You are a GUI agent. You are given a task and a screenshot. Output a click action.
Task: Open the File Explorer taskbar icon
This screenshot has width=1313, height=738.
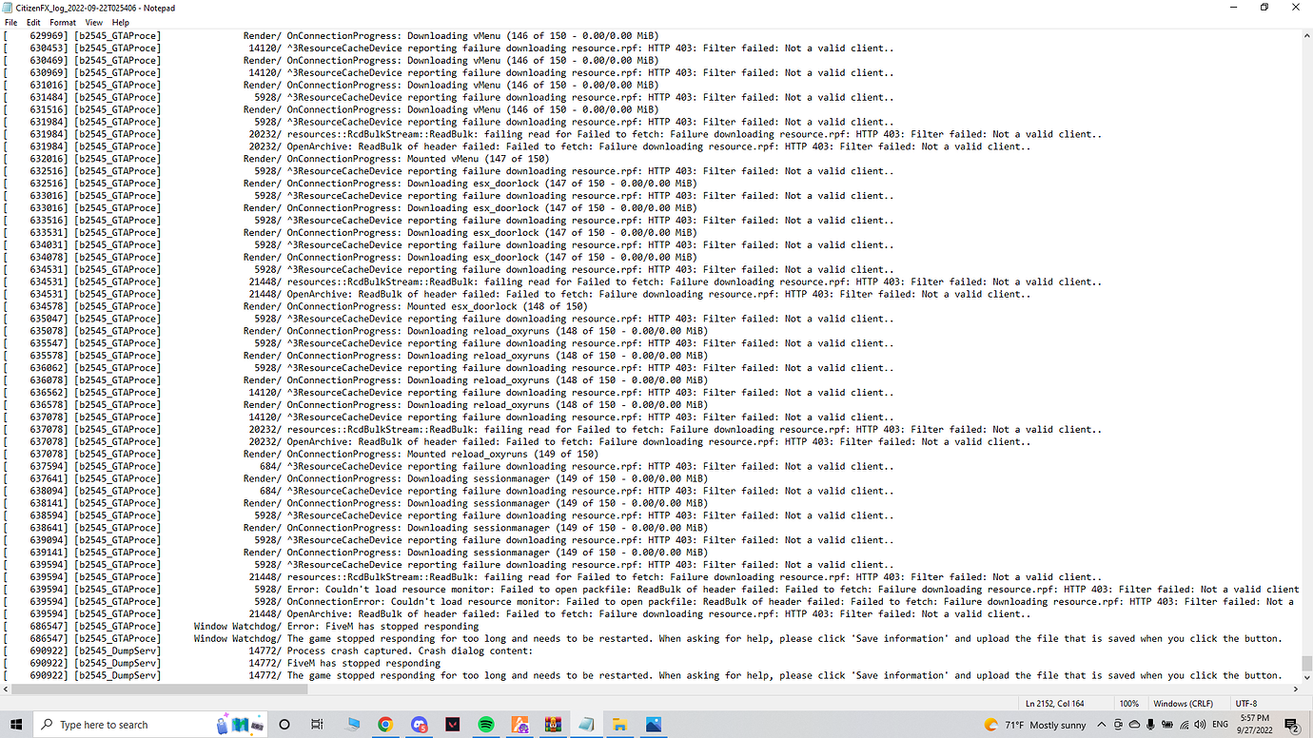click(x=620, y=724)
